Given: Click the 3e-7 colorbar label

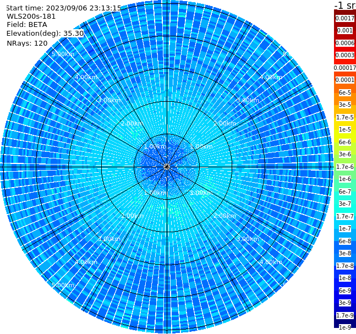Looking at the screenshot, I should coord(345,204).
